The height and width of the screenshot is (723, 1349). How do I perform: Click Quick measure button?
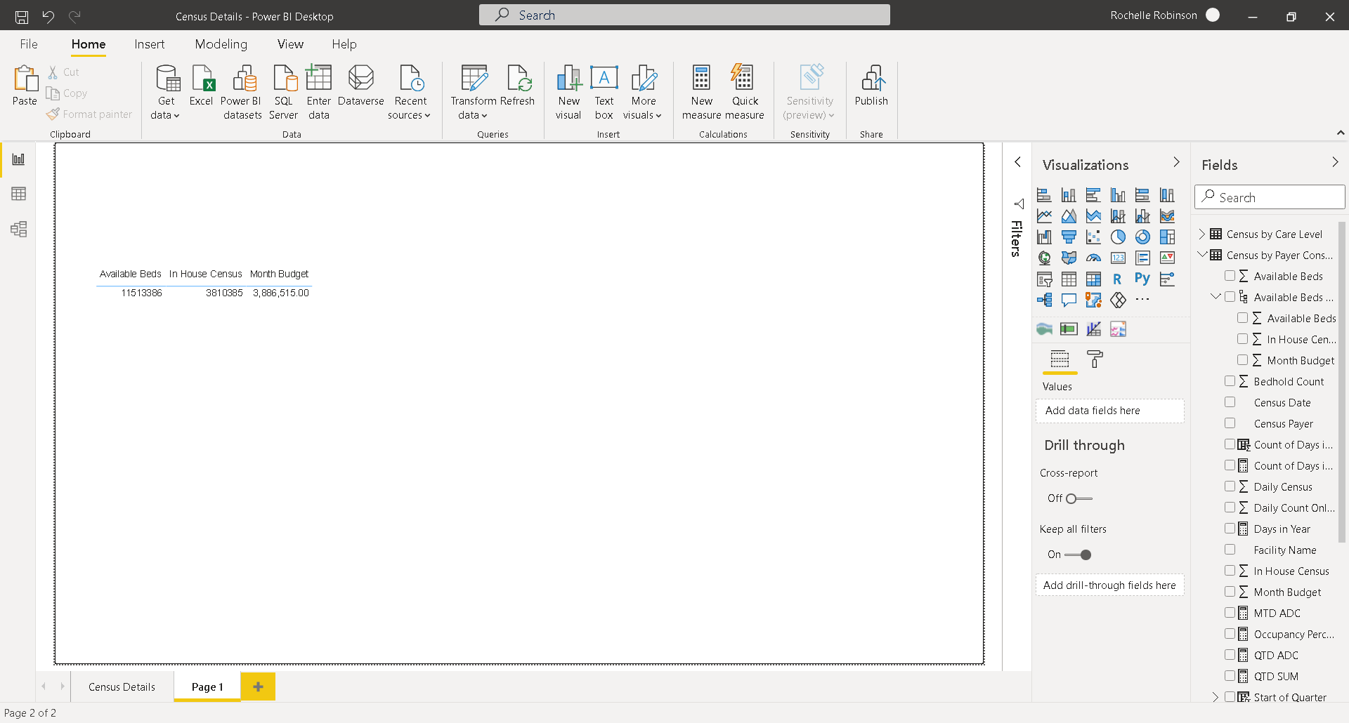point(744,92)
